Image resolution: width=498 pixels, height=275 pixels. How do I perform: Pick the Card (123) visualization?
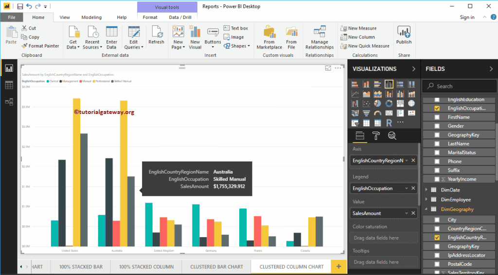[x=389, y=113]
